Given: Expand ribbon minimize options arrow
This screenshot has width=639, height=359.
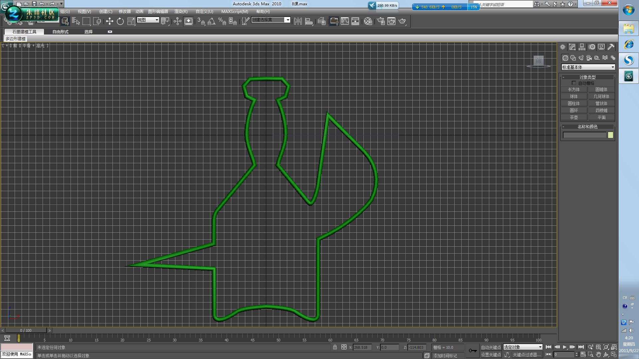Looking at the screenshot, I should point(110,32).
